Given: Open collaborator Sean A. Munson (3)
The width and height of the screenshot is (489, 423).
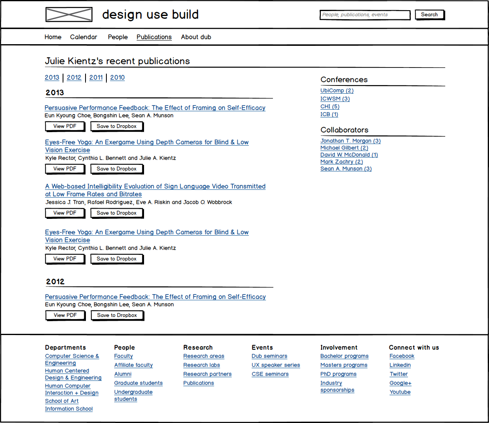Looking at the screenshot, I should point(346,169).
